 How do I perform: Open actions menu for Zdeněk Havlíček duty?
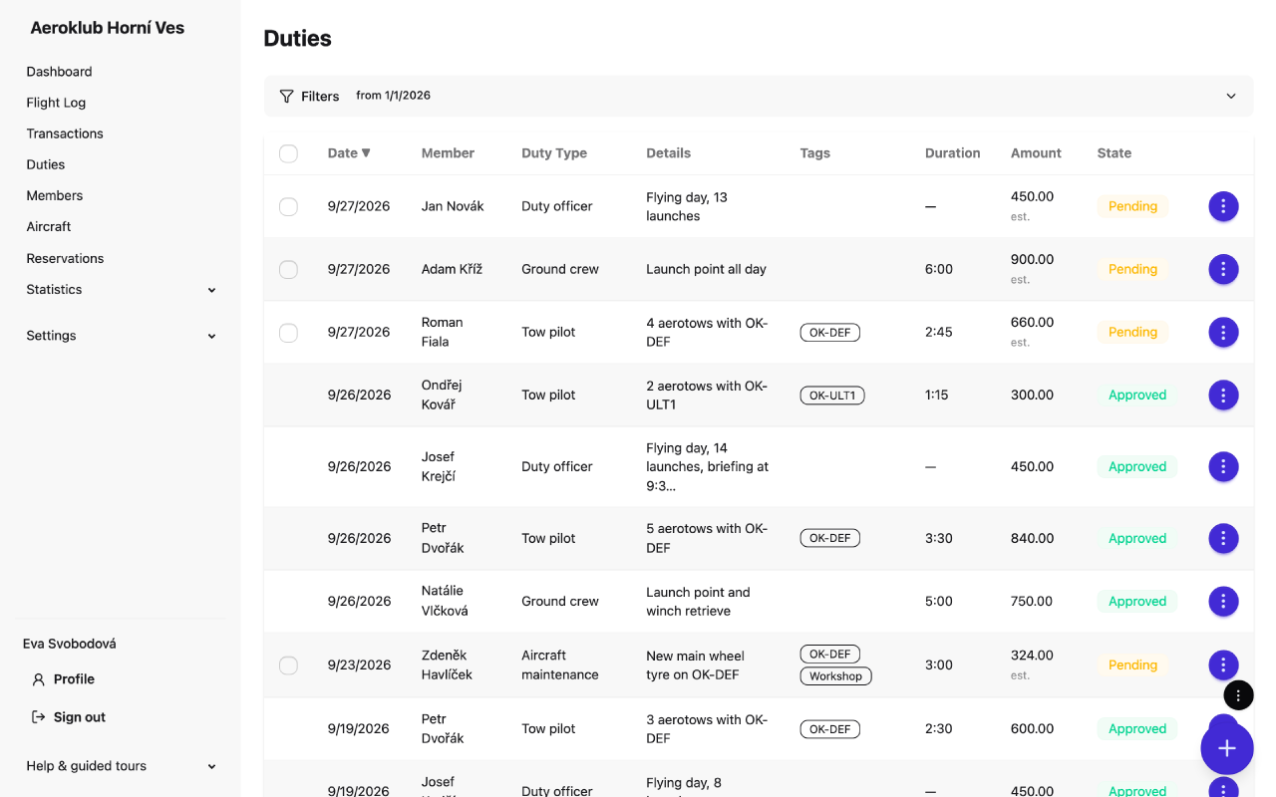(1223, 664)
